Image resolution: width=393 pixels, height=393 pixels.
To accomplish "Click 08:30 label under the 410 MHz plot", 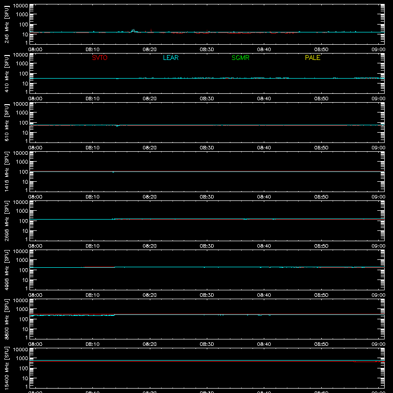I will [207, 99].
